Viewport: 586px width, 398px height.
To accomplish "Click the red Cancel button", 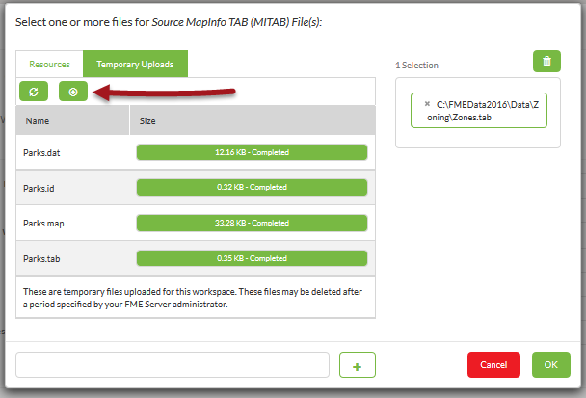I will pyautogui.click(x=493, y=365).
